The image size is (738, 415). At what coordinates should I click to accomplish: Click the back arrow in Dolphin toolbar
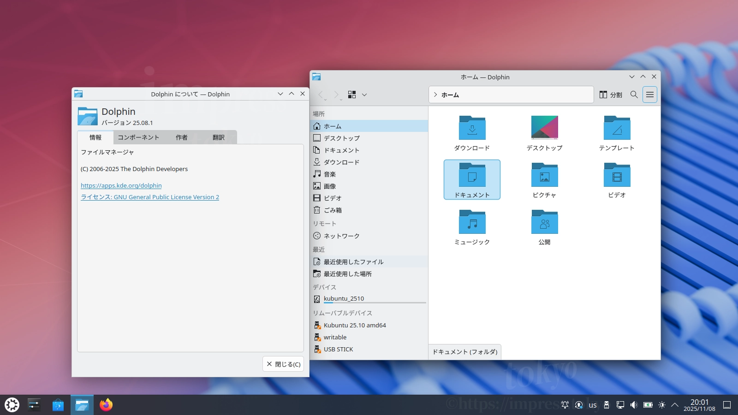(x=322, y=95)
